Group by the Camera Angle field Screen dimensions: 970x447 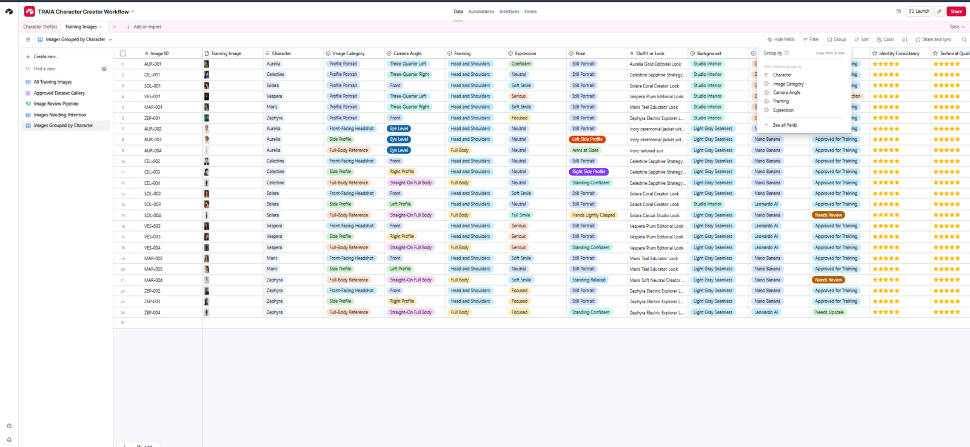tap(786, 92)
